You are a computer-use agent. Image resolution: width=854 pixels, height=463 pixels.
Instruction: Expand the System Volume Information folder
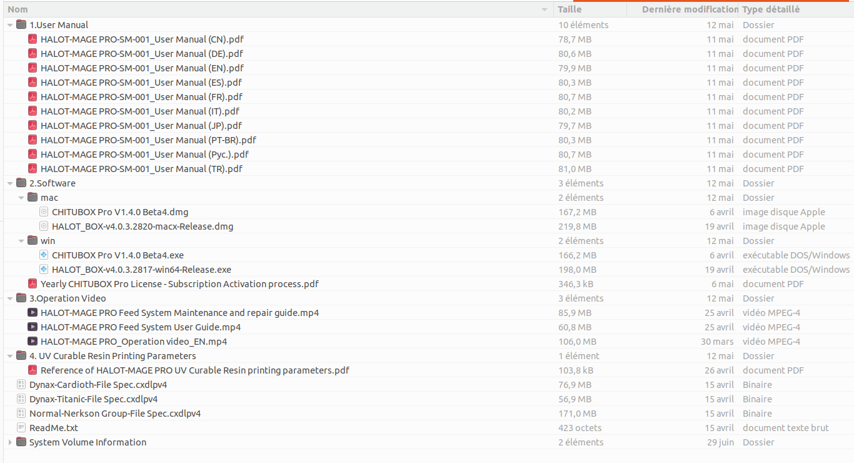pyautogui.click(x=9, y=442)
